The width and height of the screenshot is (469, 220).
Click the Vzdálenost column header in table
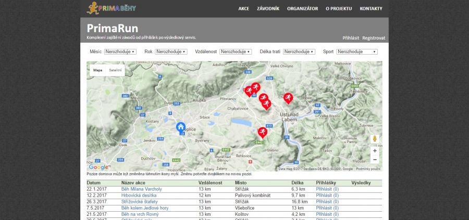[x=211, y=183]
